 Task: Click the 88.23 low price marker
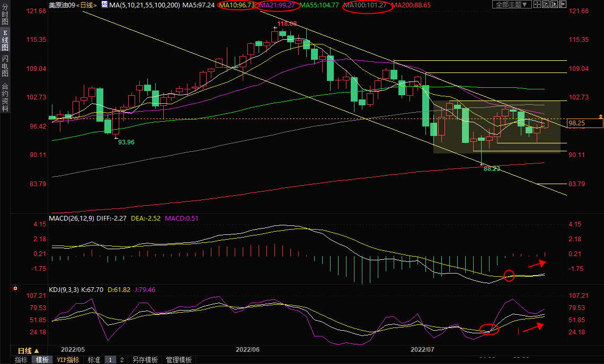click(x=492, y=168)
